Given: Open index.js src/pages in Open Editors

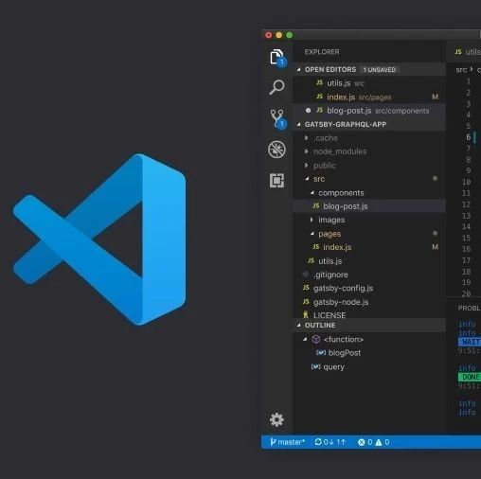Looking at the screenshot, I should [369, 97].
